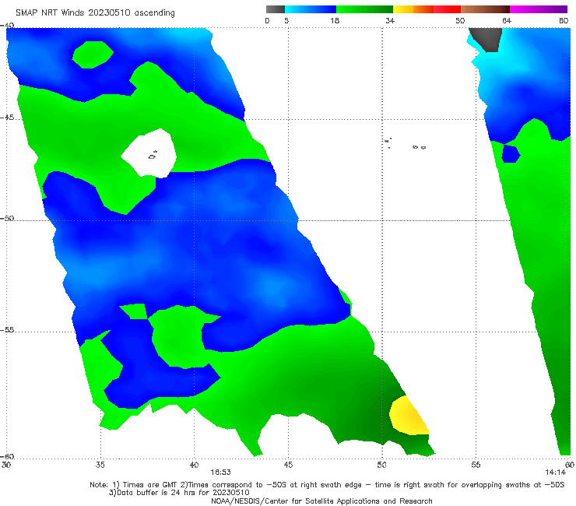Click the note "Data buffer is 24 hrs for 20230510"
The width and height of the screenshot is (576, 506).
click(x=179, y=493)
